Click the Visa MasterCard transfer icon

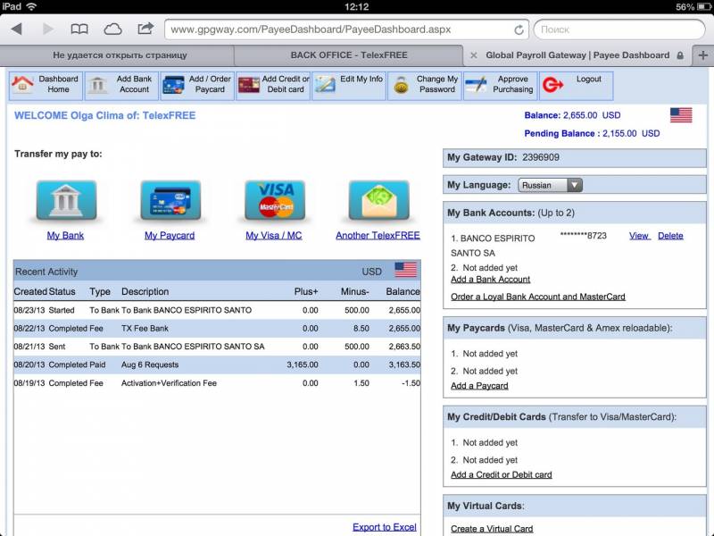click(x=275, y=200)
